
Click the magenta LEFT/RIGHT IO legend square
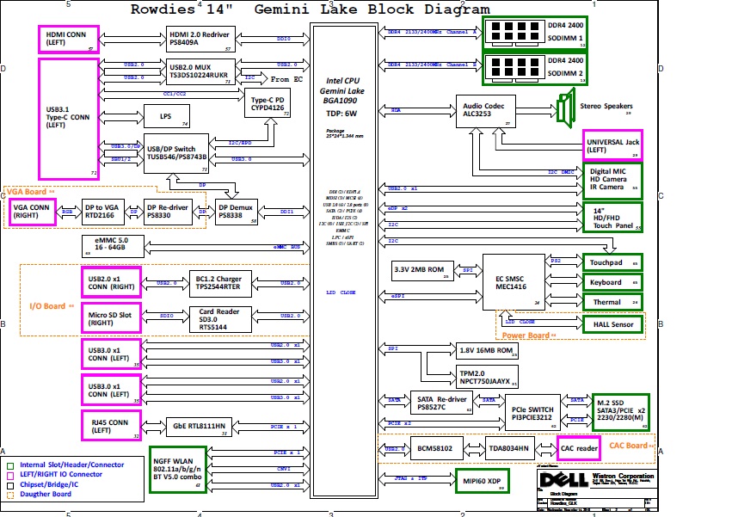coord(10,476)
